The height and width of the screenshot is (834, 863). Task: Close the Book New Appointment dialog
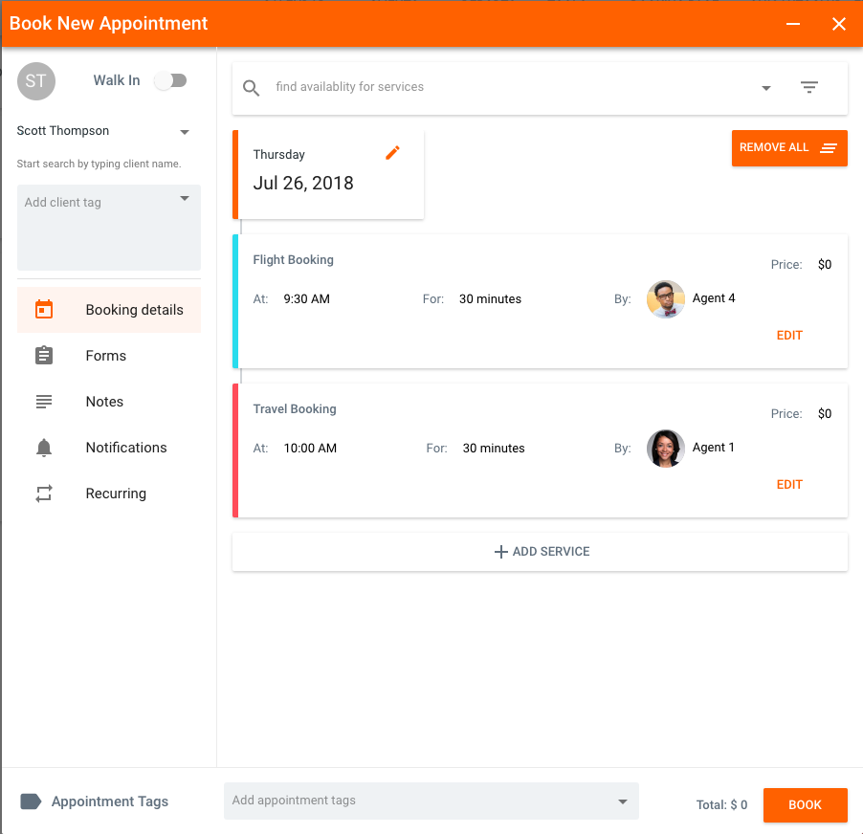[x=839, y=24]
